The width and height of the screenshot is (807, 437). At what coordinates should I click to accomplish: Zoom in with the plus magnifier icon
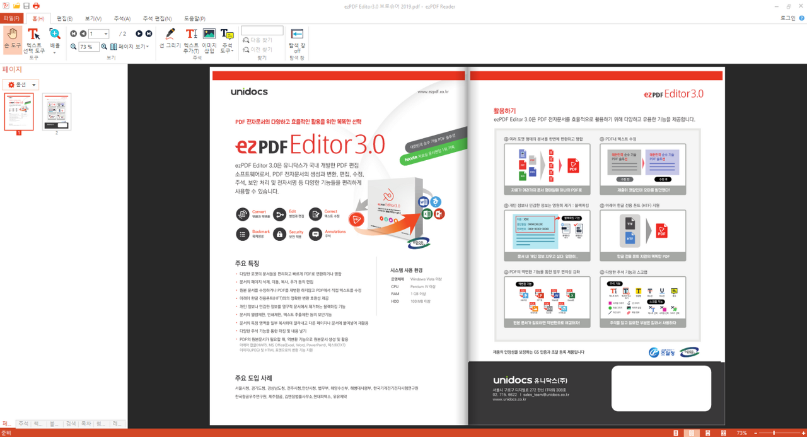tap(104, 47)
